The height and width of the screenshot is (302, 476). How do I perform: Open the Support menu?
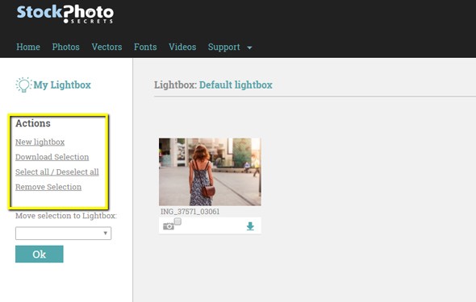[x=224, y=48]
